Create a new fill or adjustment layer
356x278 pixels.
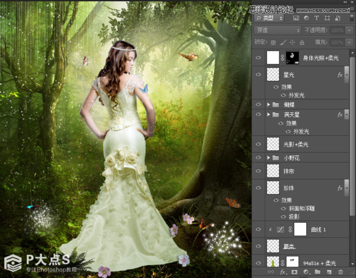(x=306, y=272)
